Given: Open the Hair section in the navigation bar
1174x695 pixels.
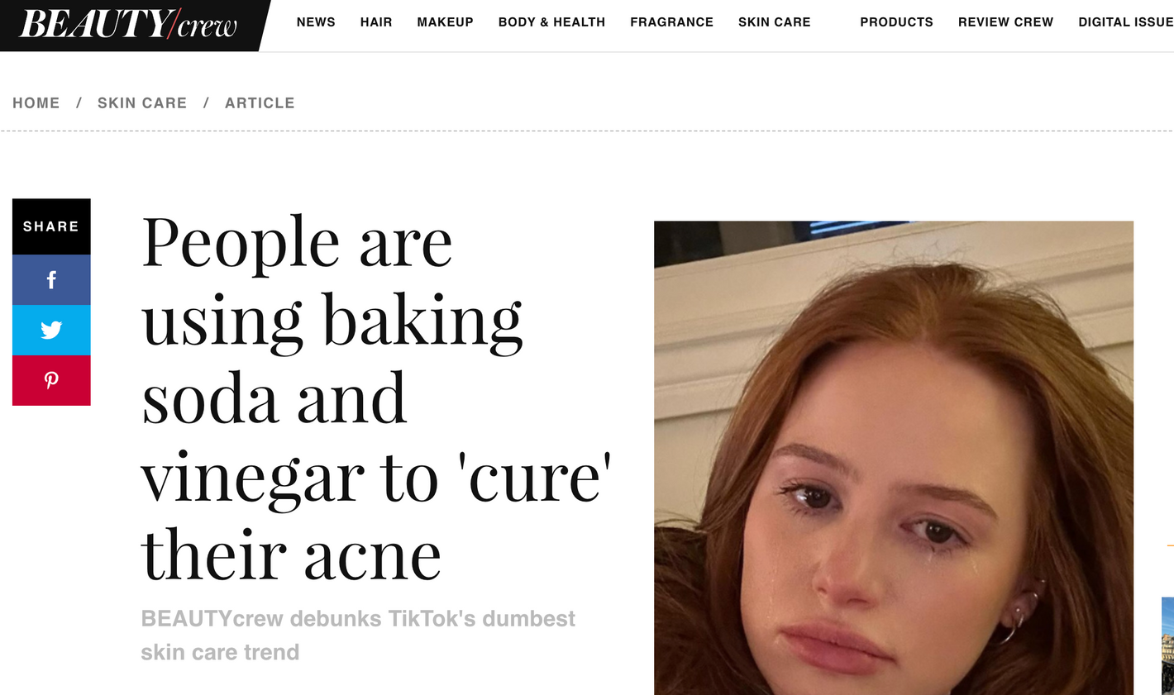Looking at the screenshot, I should [x=376, y=22].
